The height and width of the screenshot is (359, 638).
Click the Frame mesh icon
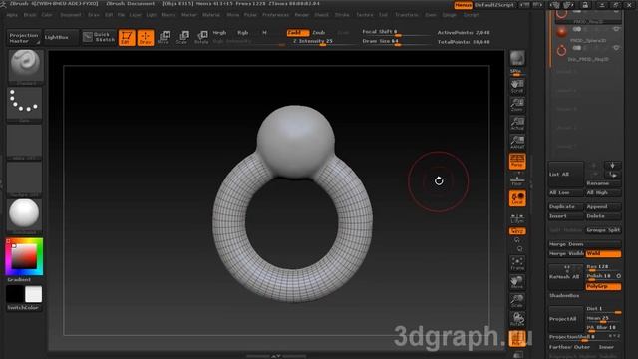[517, 263]
